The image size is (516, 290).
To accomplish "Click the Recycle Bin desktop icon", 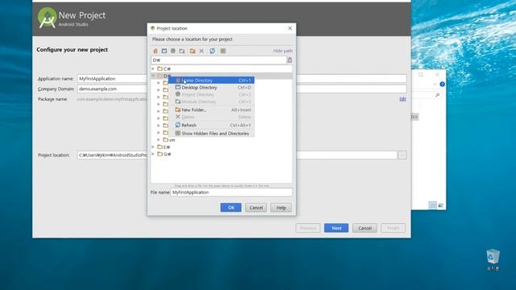I will coord(493,259).
